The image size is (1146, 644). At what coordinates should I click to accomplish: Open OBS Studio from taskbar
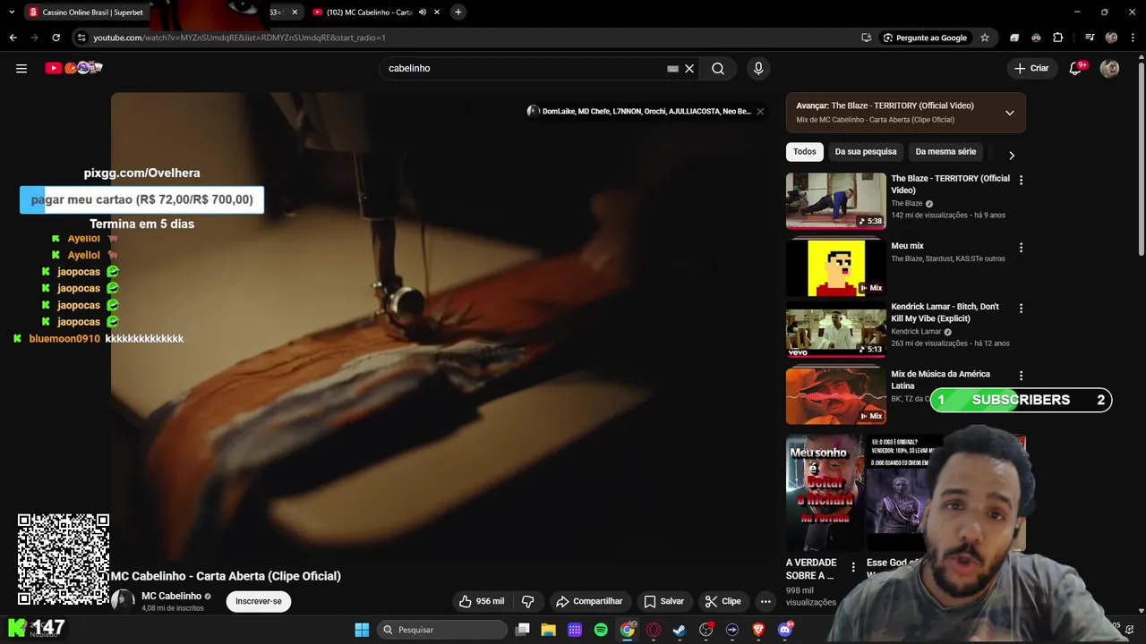tap(706, 630)
